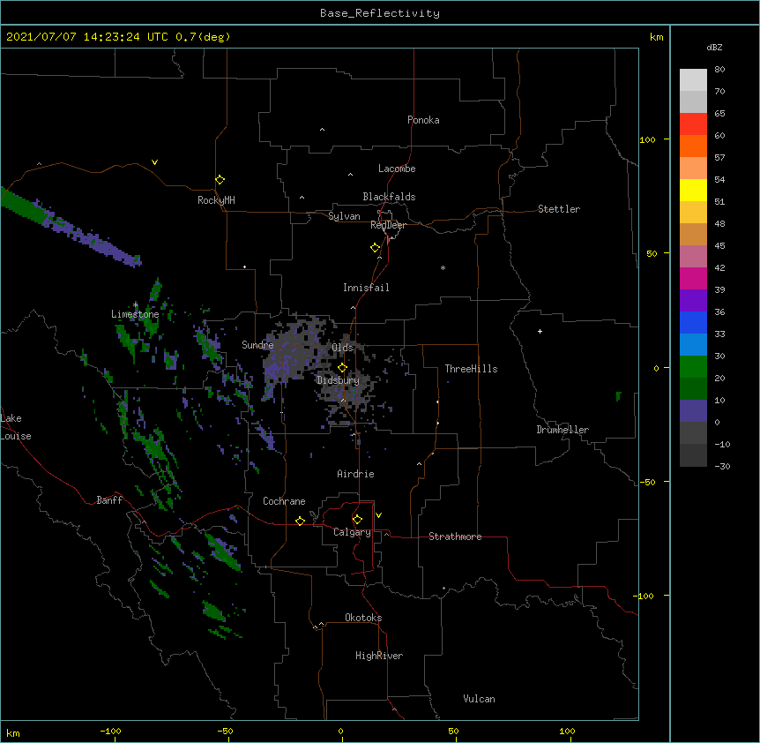The image size is (760, 743).
Task: Pick the magenta 42-39 dBZ legend swatch
Action: click(693, 278)
